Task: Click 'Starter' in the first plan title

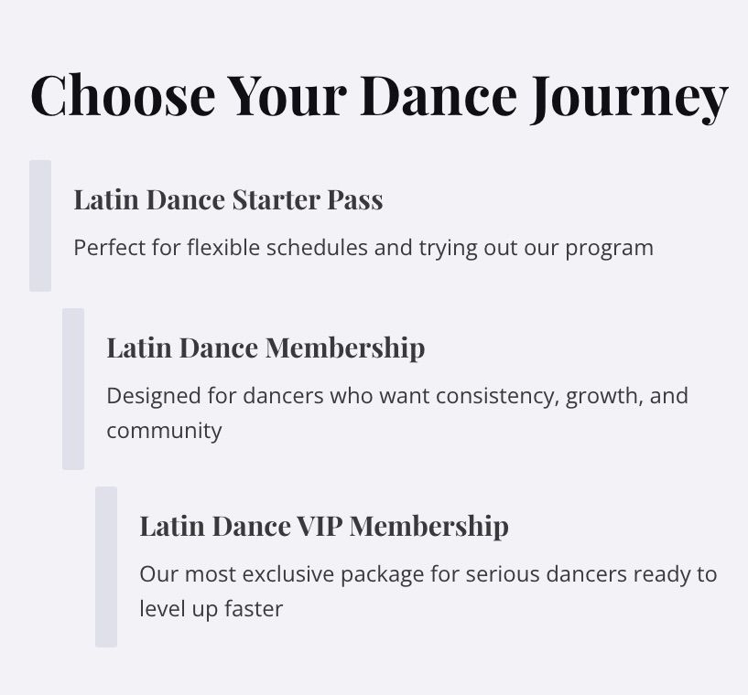Action: tap(276, 199)
